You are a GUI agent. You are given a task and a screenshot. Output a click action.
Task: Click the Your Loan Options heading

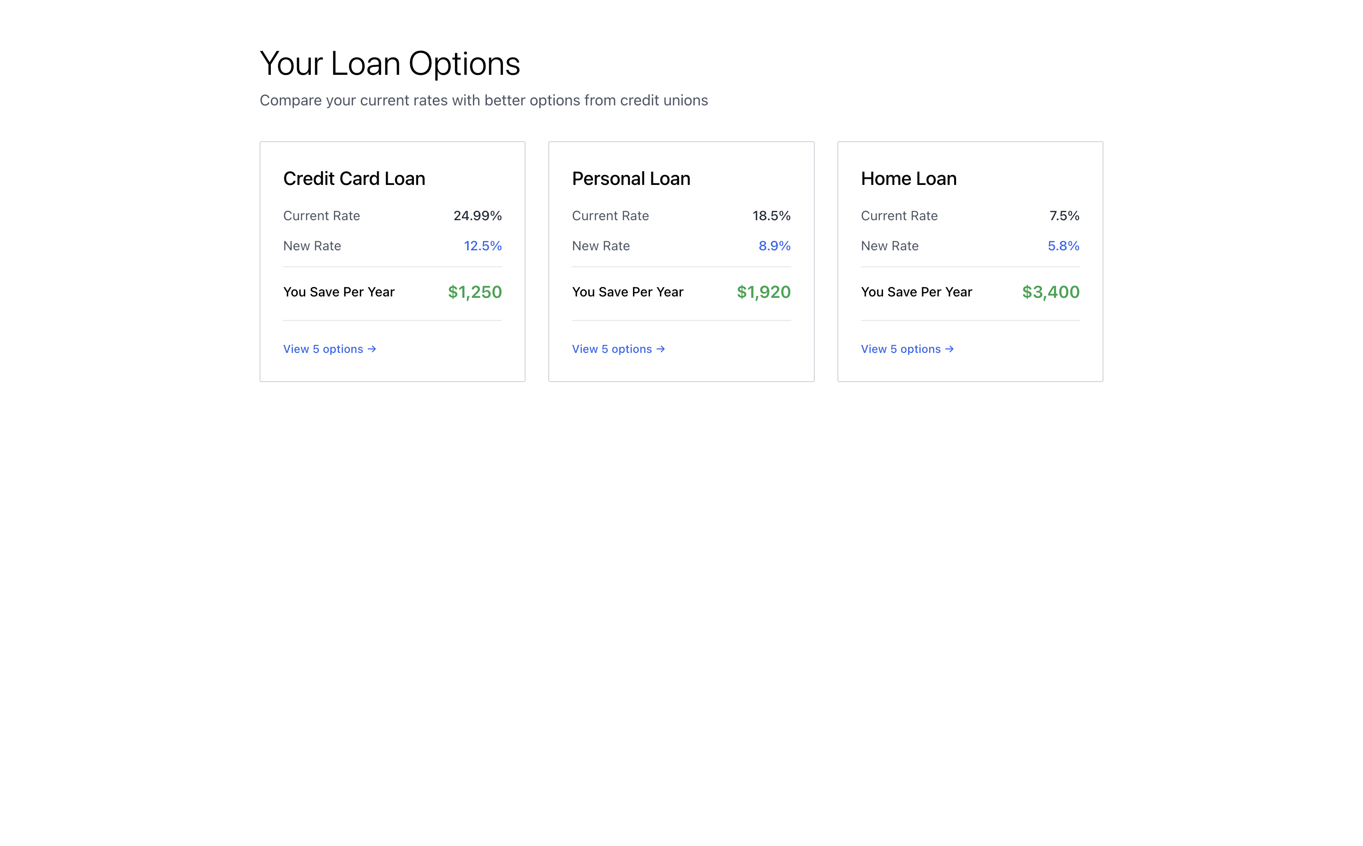click(390, 63)
